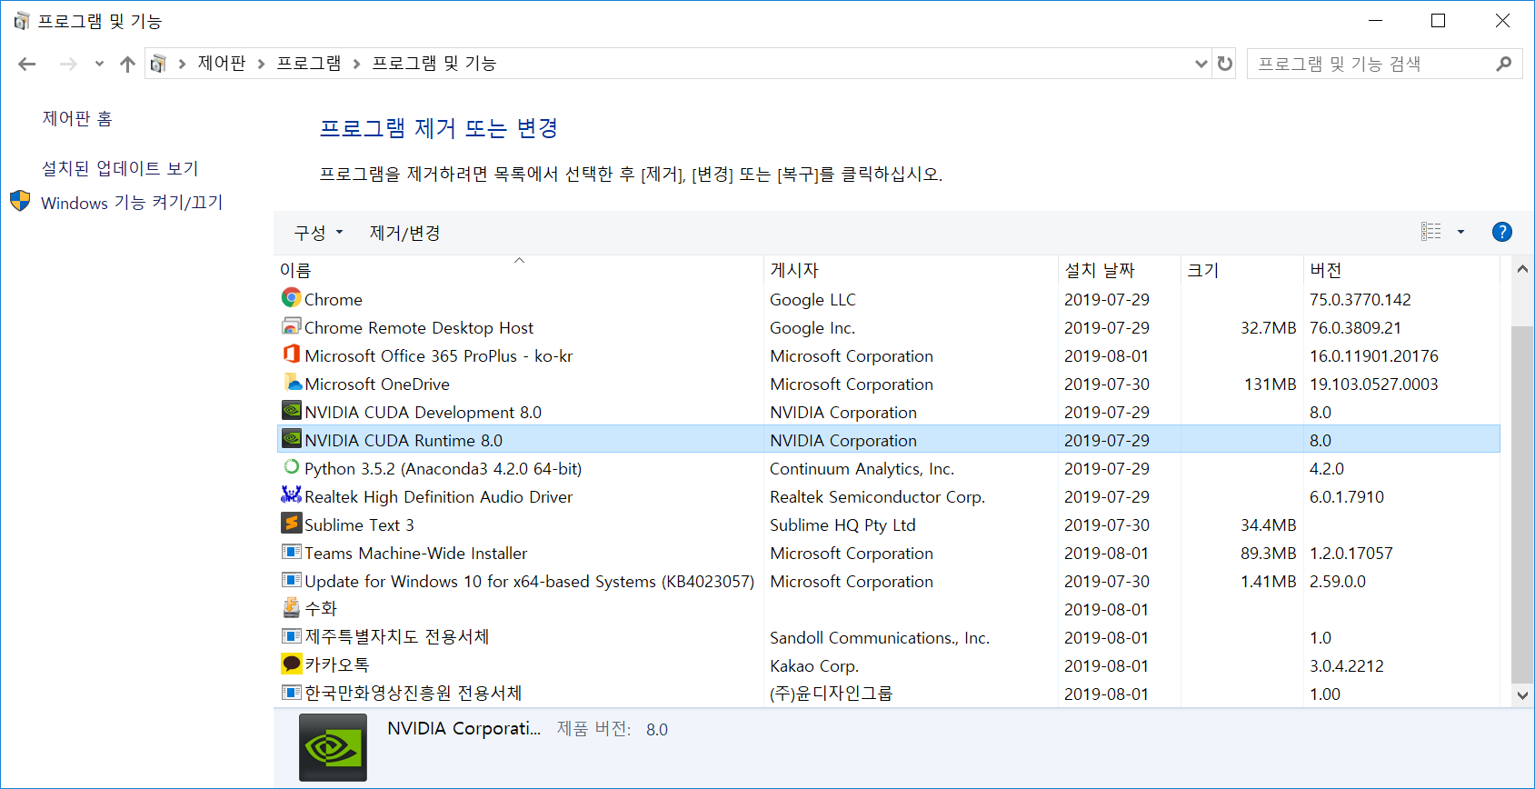Viewport: 1535px width, 789px height.
Task: Click the KB4023057 update icon
Action: tap(291, 580)
